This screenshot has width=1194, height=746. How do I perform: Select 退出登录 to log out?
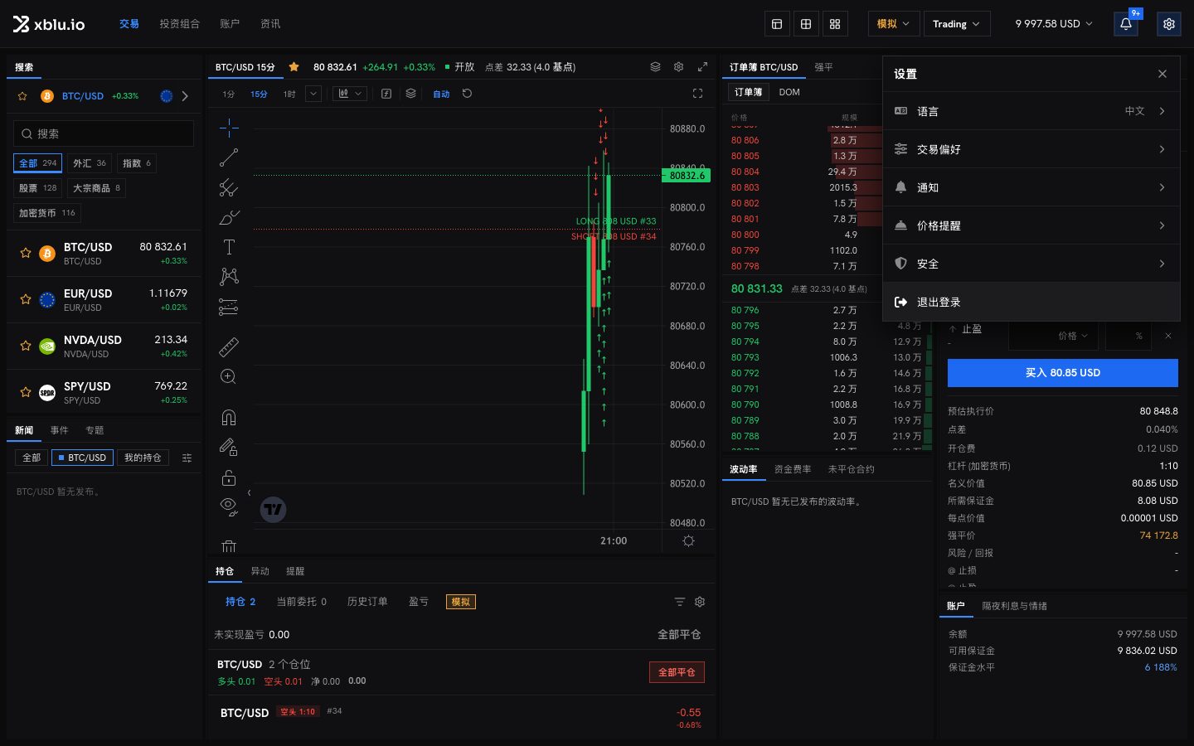tap(1031, 303)
